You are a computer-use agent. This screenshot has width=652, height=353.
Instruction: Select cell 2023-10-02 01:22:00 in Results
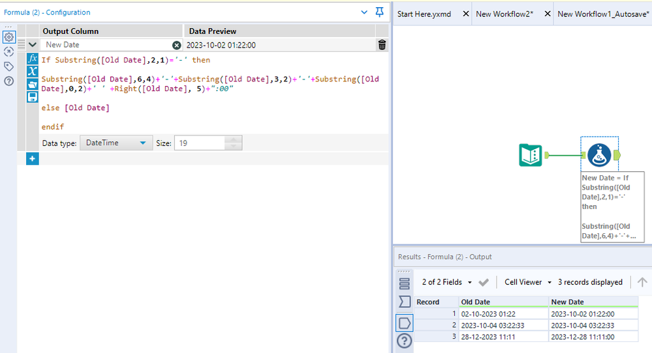(x=593, y=314)
